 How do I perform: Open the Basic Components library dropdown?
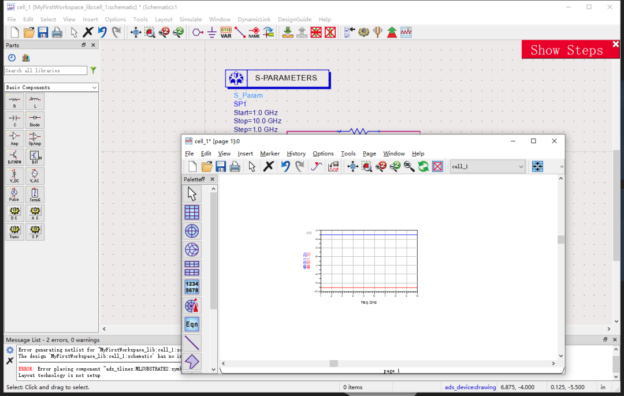(x=51, y=88)
